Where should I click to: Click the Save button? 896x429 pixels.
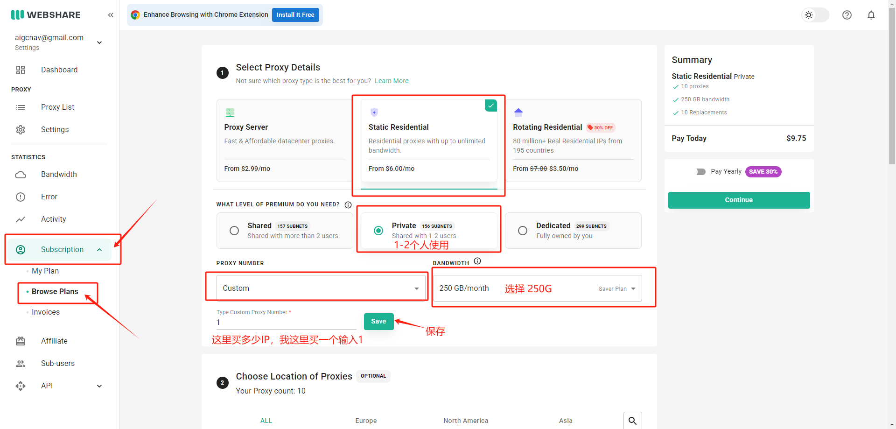[378, 322]
